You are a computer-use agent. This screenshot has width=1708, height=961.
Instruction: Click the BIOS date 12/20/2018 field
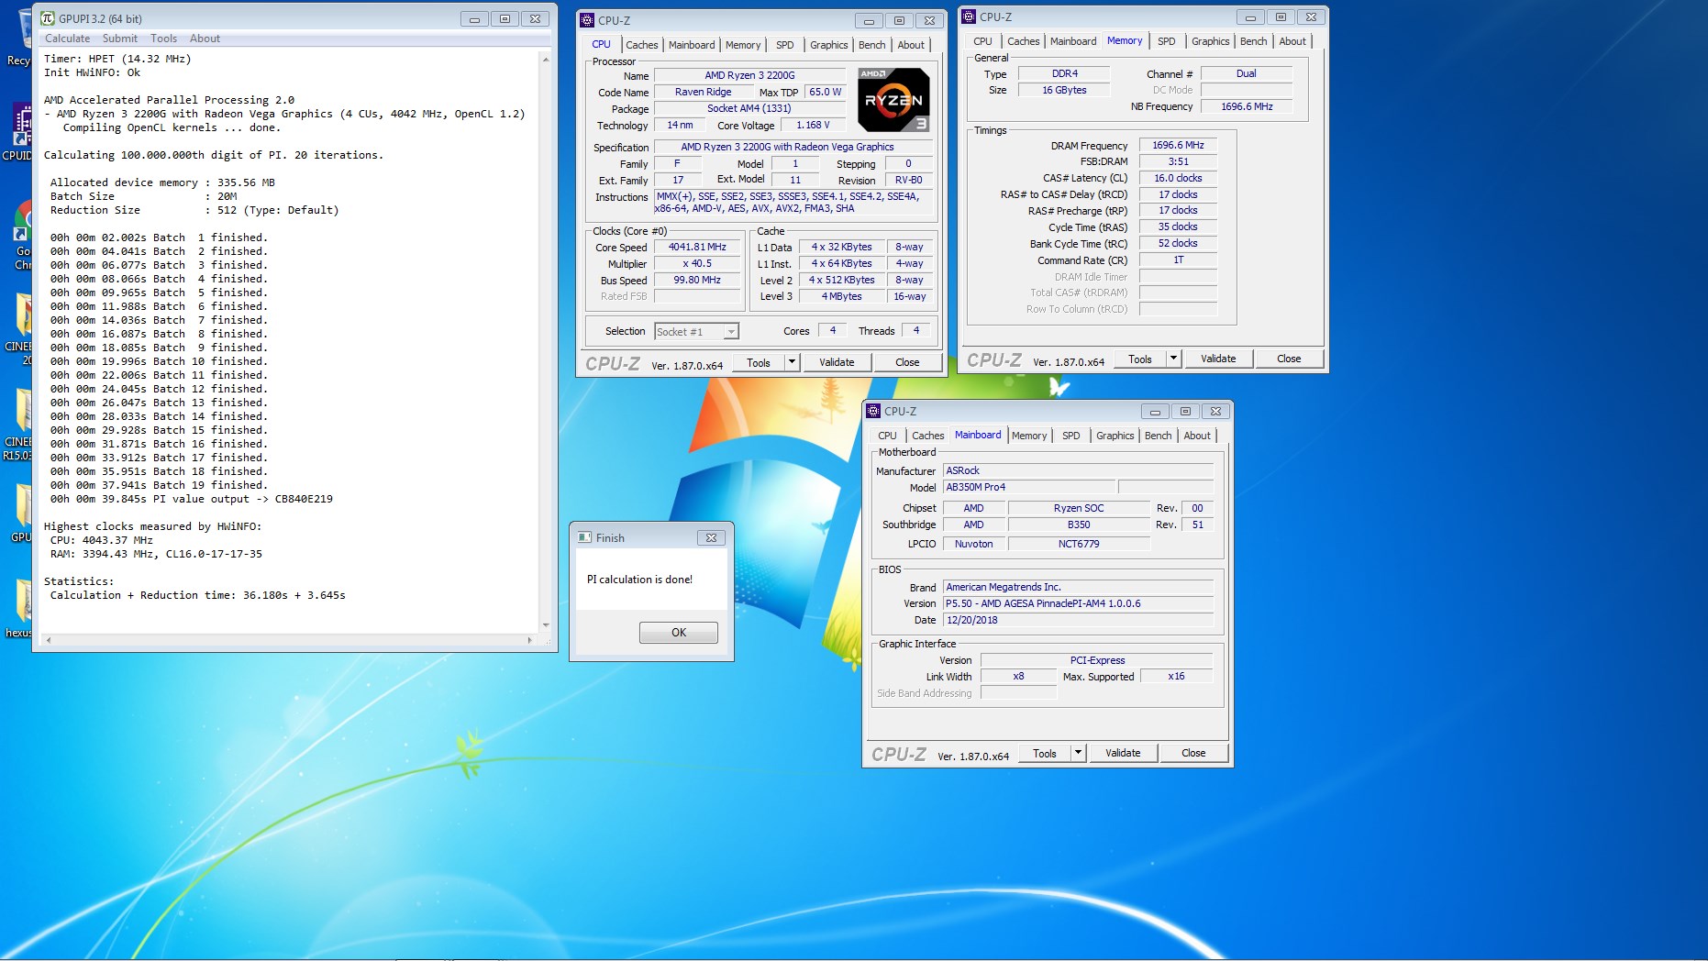click(1078, 620)
